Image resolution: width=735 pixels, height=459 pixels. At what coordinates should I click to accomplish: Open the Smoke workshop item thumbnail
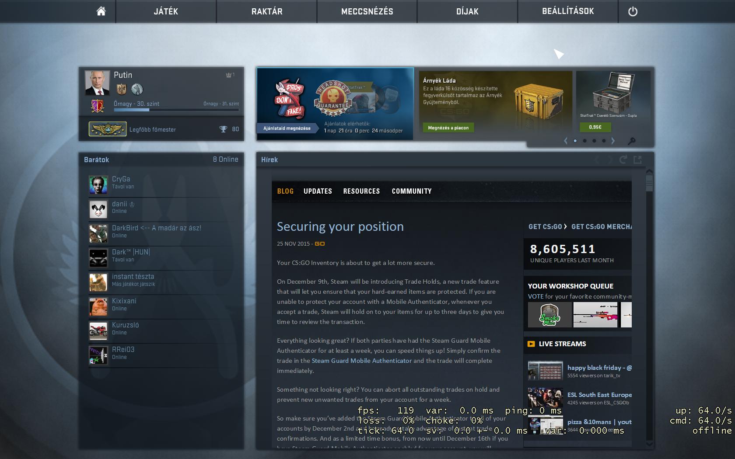click(x=549, y=315)
